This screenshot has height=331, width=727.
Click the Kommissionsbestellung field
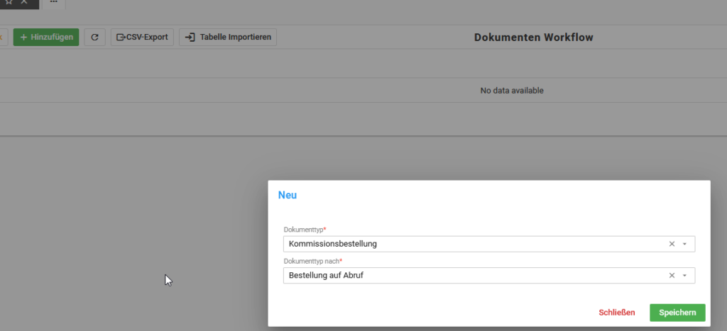(x=489, y=244)
